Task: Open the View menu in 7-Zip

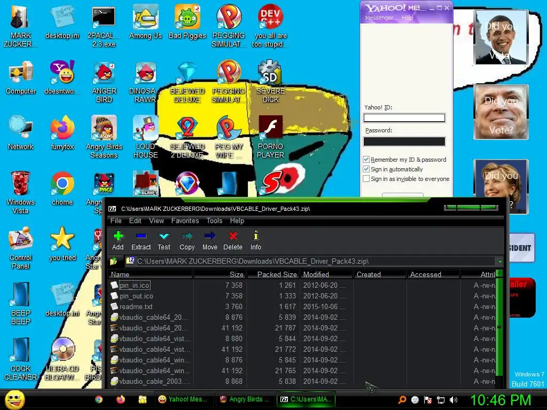Action: pos(157,220)
